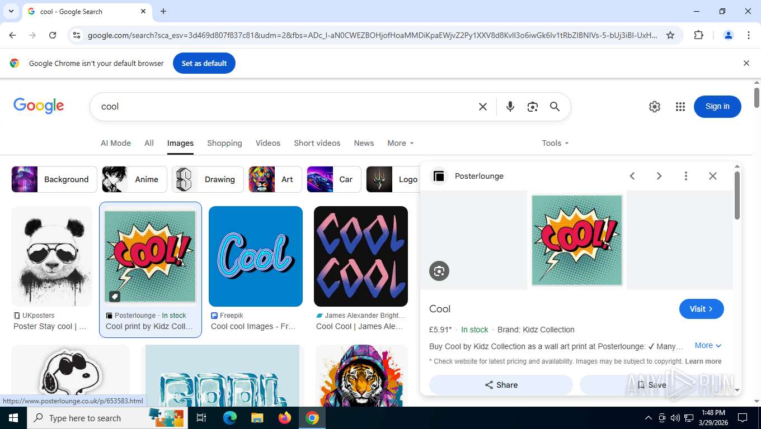This screenshot has height=429, width=761.
Task: Open the site information icon in address bar
Action: click(77, 35)
